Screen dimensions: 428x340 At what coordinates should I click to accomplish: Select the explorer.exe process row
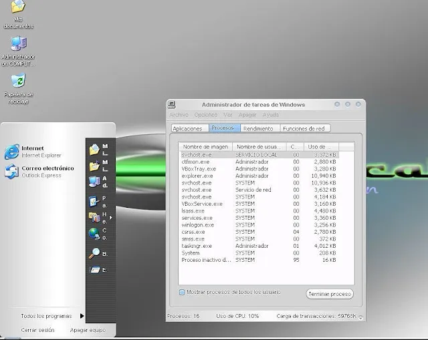(259, 176)
